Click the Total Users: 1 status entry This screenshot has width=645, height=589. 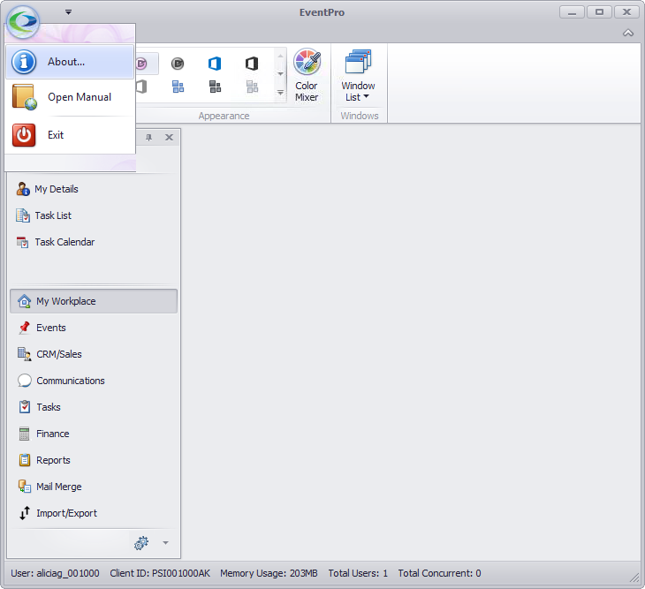(x=358, y=573)
